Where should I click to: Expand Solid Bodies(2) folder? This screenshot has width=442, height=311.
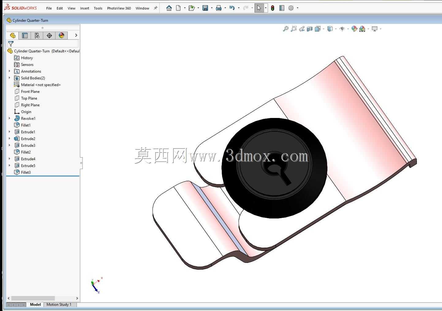9,78
